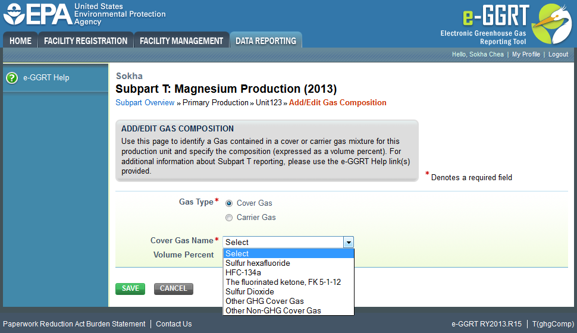Click the Volume Percent label
577x333 pixels.
point(183,255)
